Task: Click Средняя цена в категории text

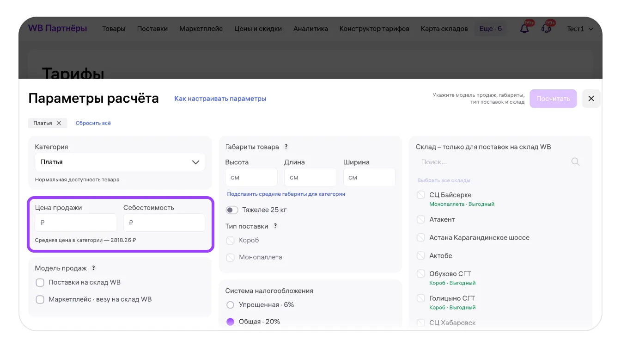Action: coord(85,240)
